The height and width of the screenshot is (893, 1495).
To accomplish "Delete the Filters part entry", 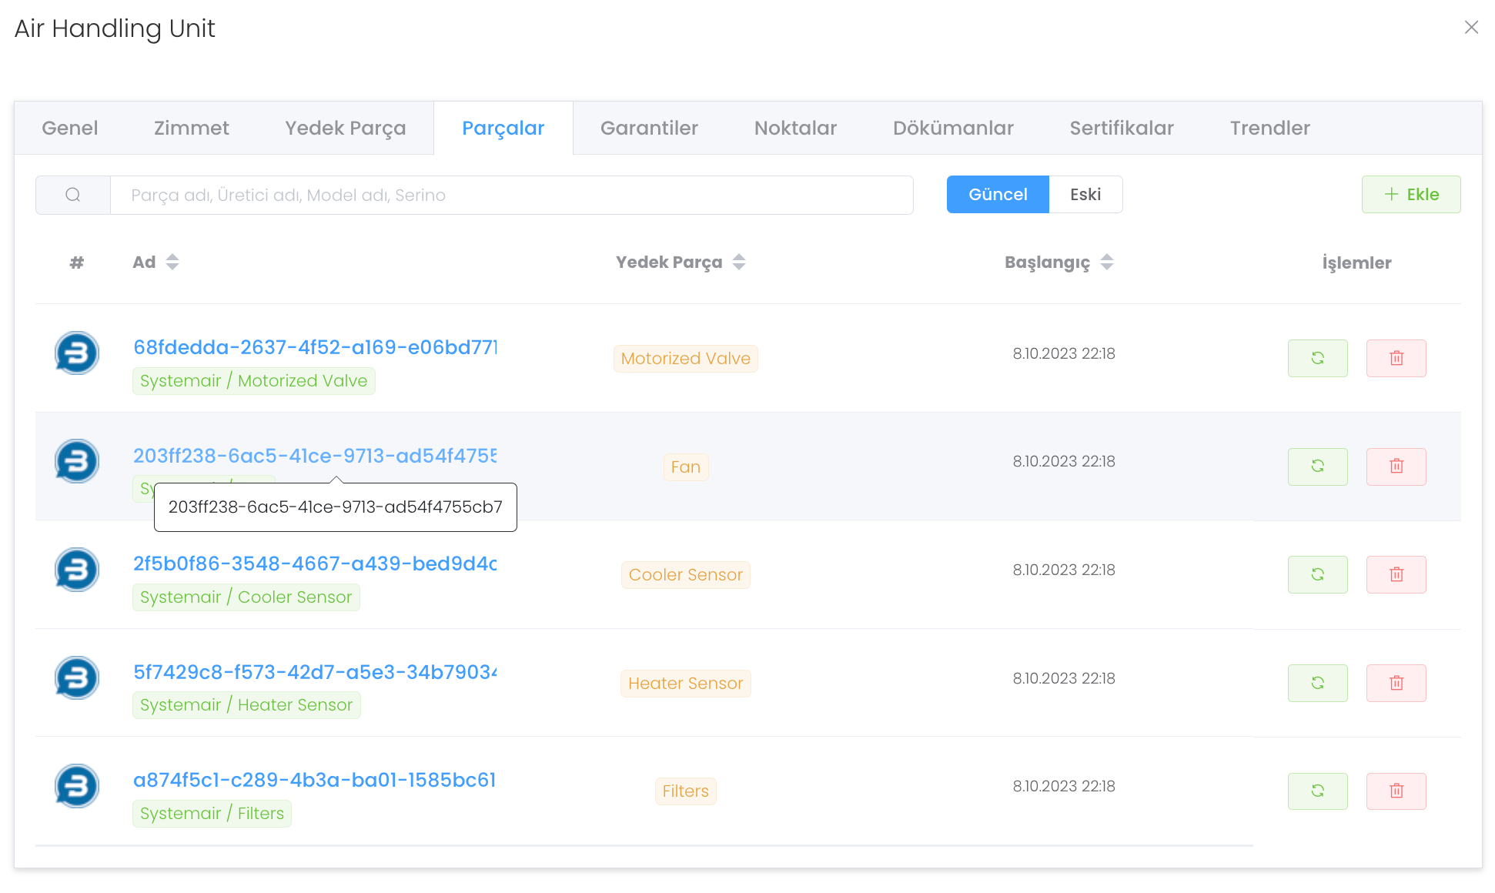I will [x=1396, y=791].
